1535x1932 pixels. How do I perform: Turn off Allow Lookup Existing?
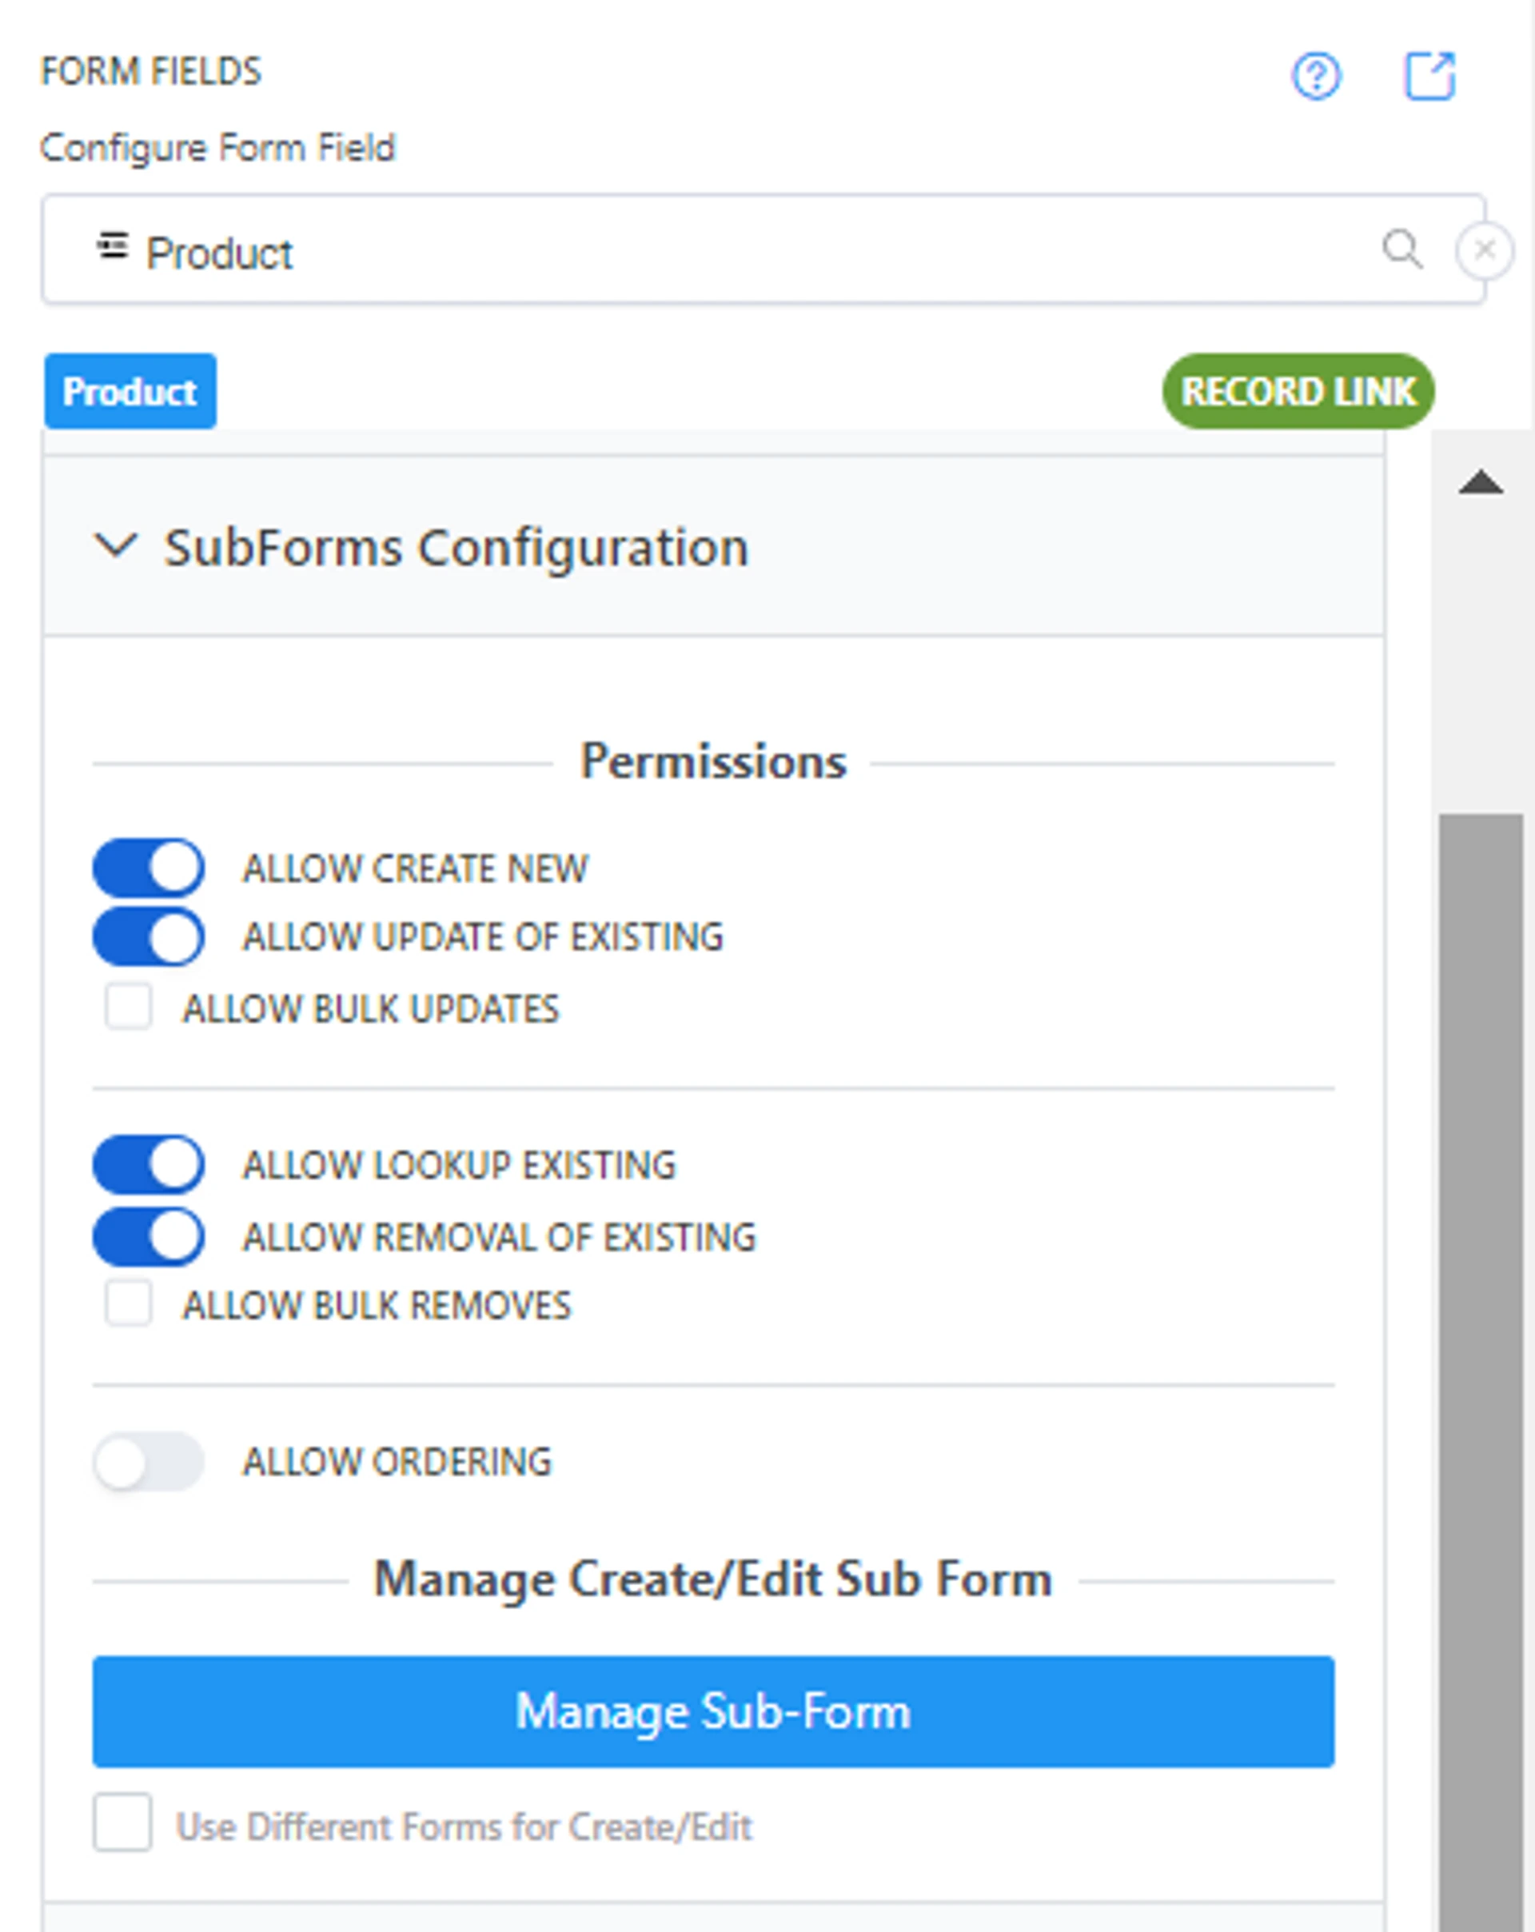click(149, 1165)
